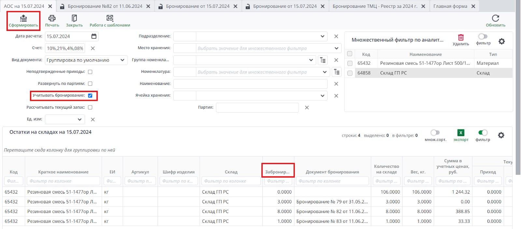521x229 pixels.
Task: Open Работа с шаблонами tool
Action: [110, 18]
